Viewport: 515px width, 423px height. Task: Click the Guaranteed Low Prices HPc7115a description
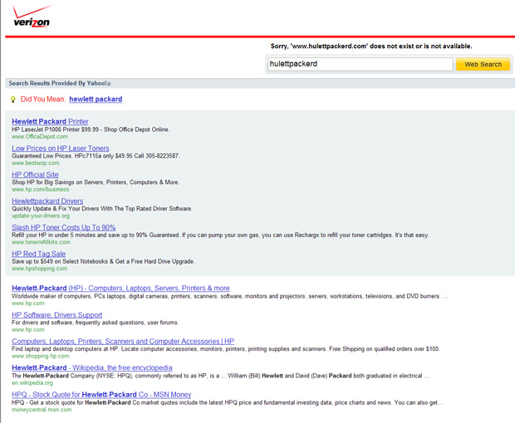click(96, 156)
